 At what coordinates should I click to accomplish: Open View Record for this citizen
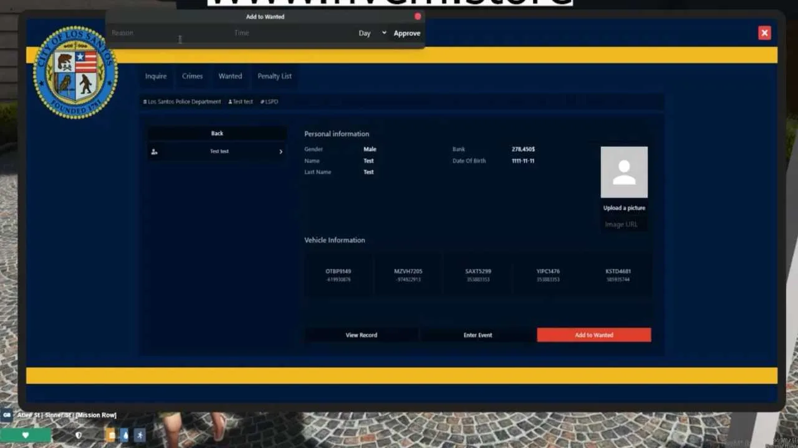pyautogui.click(x=361, y=335)
